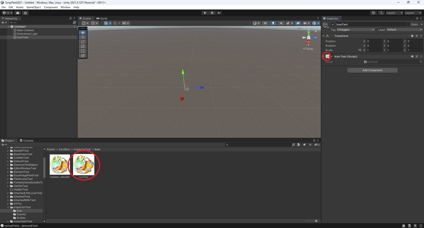This screenshot has width=424, height=228.
Task: Expand the InstantiateTest folder
Action: click(8, 221)
